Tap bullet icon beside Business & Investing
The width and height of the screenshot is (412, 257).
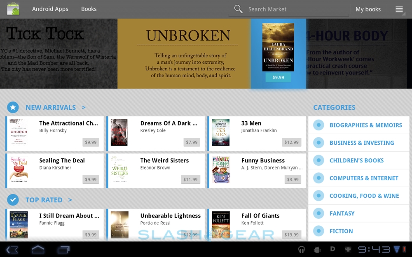click(318, 143)
